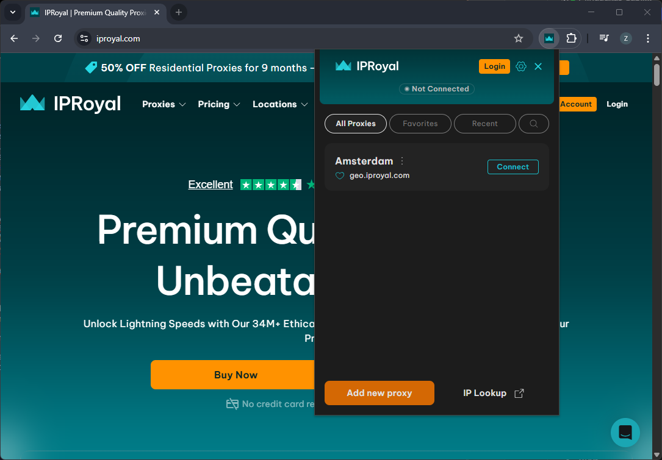Open the IPRoyal extension settings gear
Screen dimensions: 662x460
(x=520, y=66)
